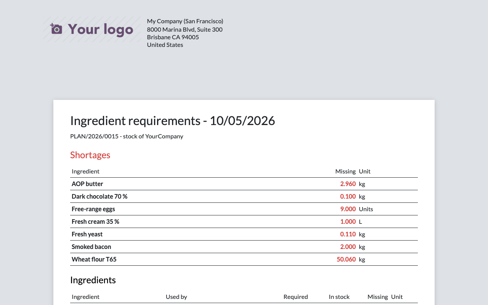Click the red Shortages heading
The image size is (488, 305).
pos(90,155)
